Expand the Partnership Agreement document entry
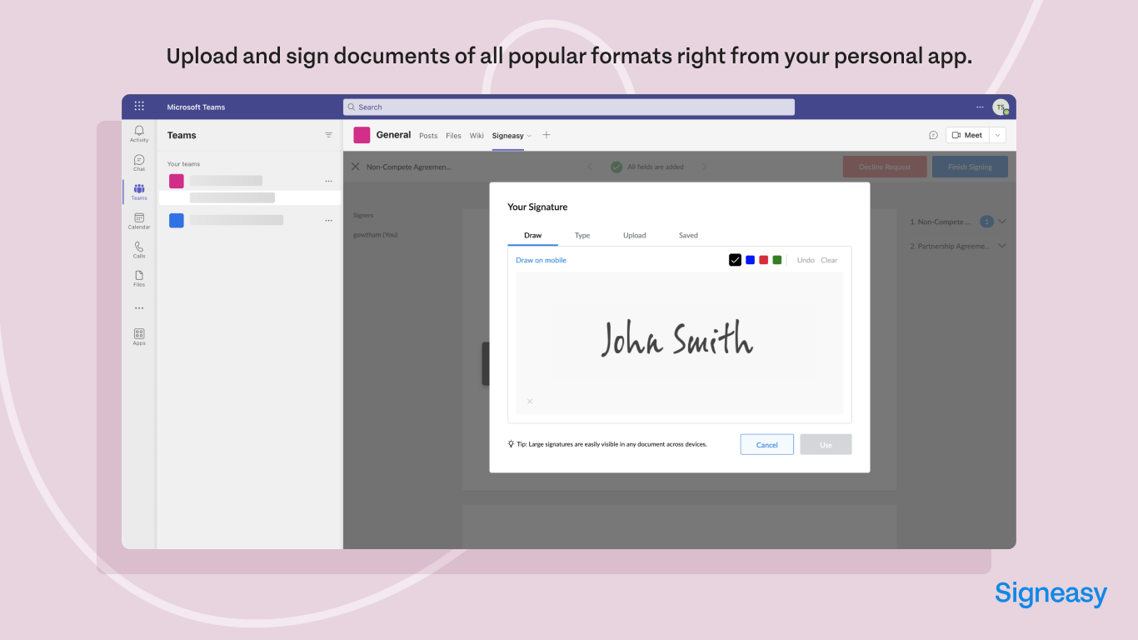1138x640 pixels. tap(1002, 246)
